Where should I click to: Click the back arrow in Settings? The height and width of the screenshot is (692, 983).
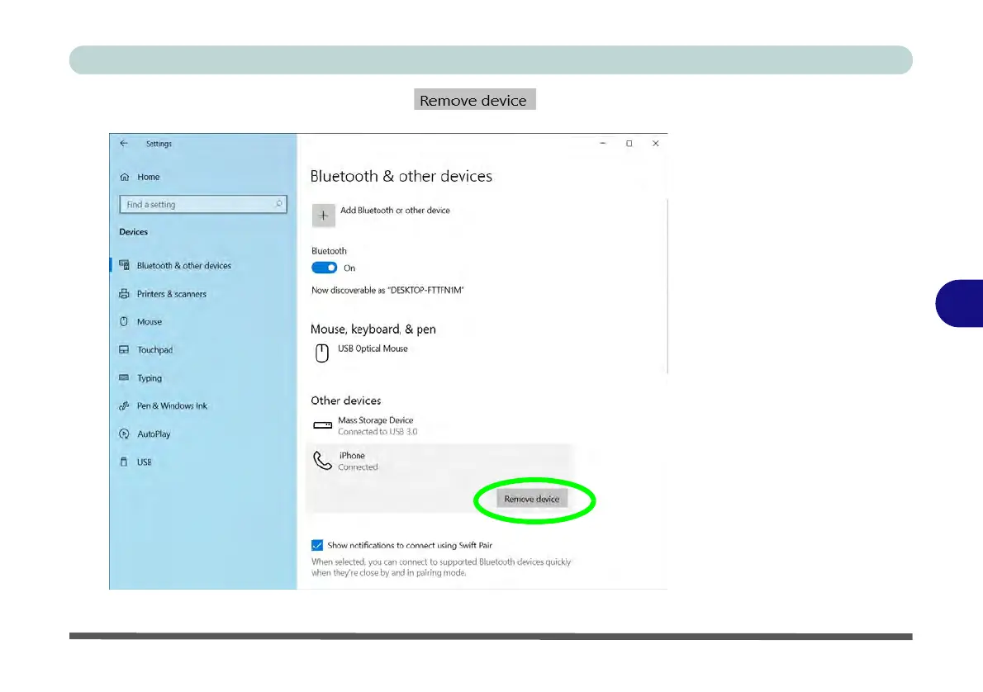click(x=124, y=144)
